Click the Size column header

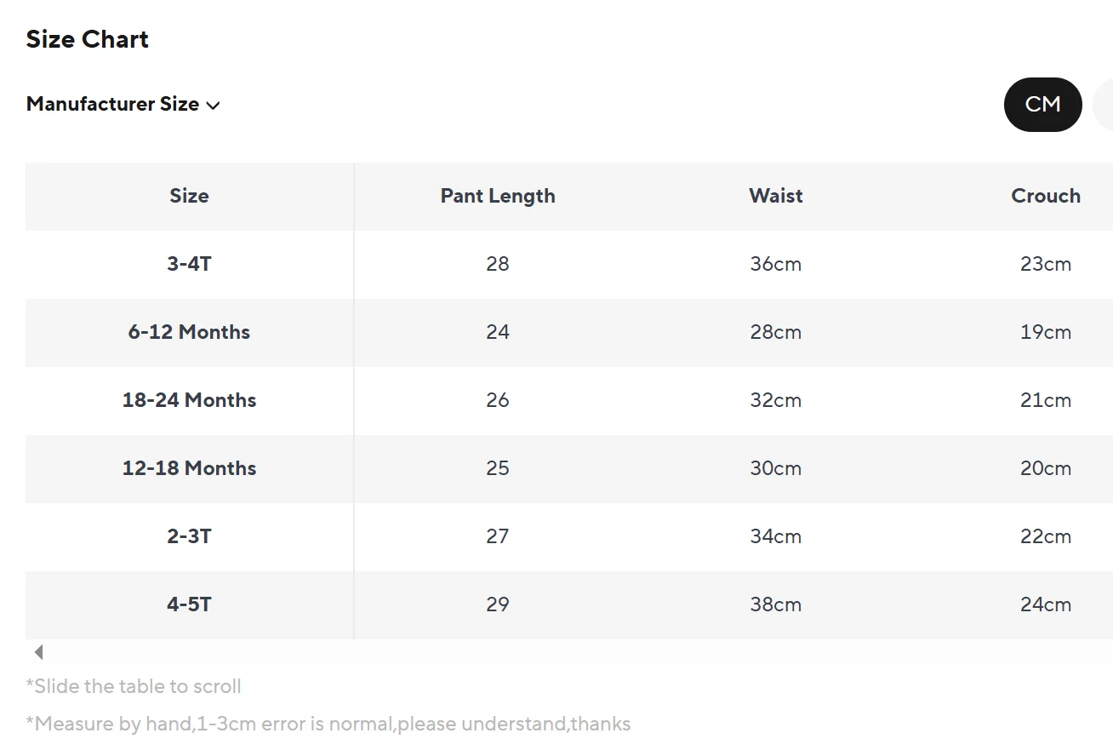(189, 196)
